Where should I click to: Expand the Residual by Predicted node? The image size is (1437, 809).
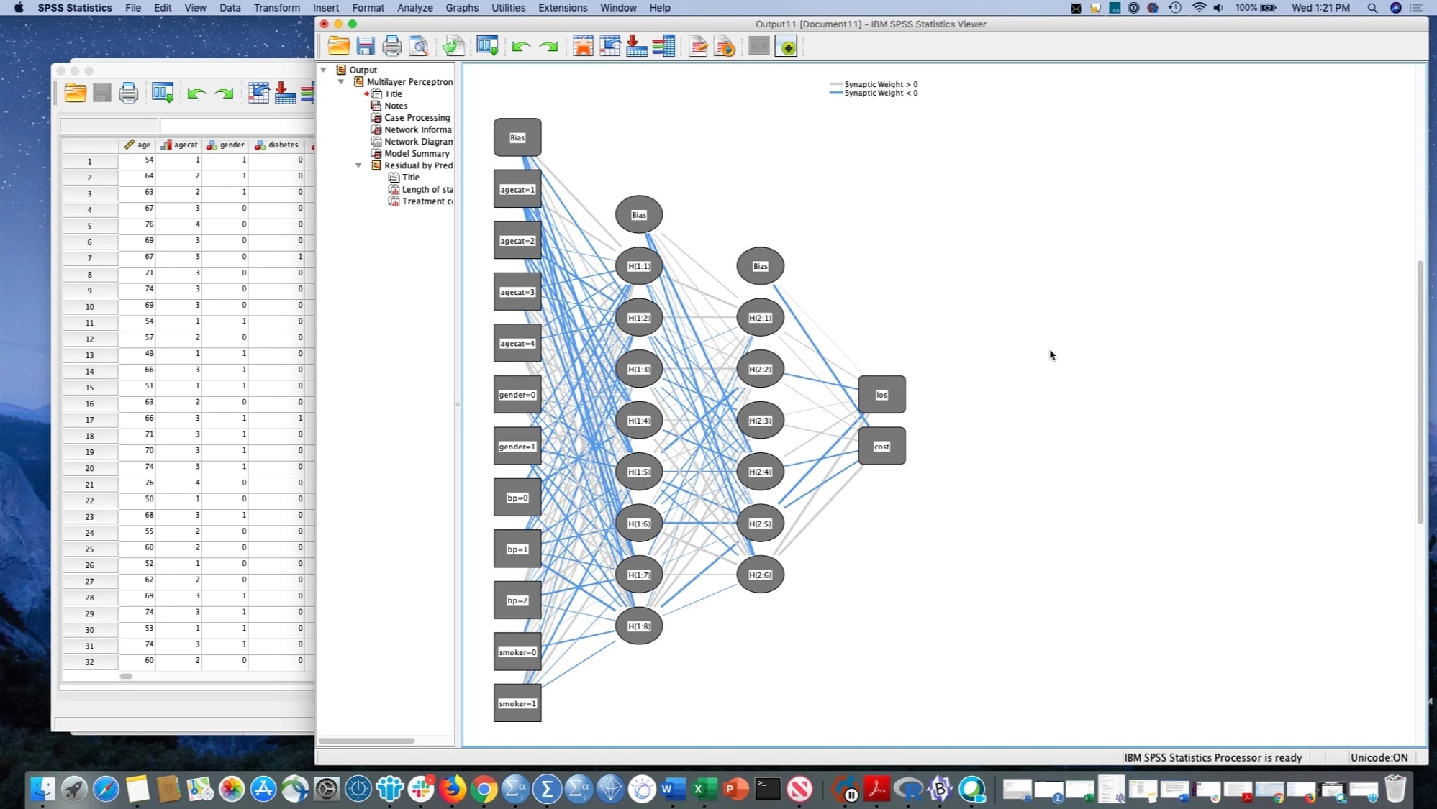point(359,165)
